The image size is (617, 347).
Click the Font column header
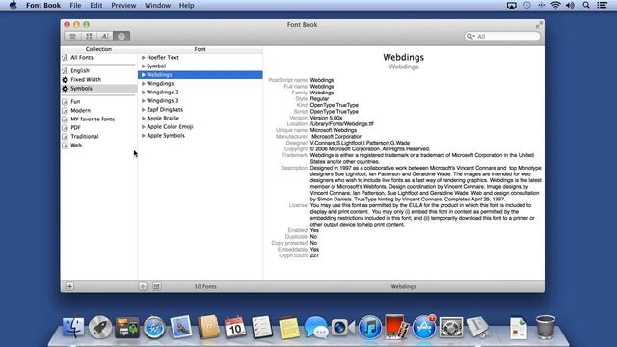point(200,49)
